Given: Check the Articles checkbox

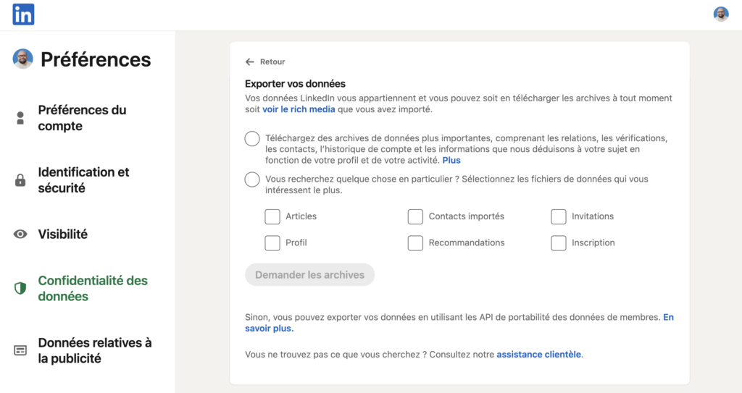Looking at the screenshot, I should coord(272,216).
